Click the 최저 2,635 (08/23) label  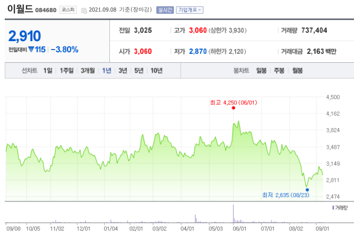286,195
